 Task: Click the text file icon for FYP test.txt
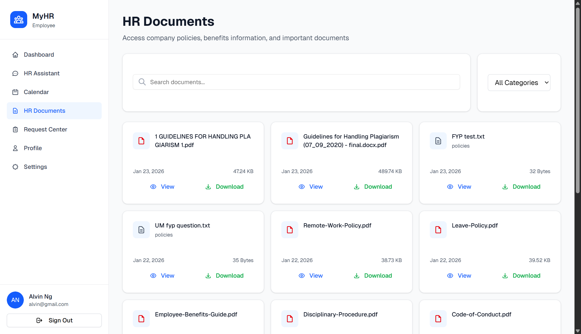coord(438,141)
